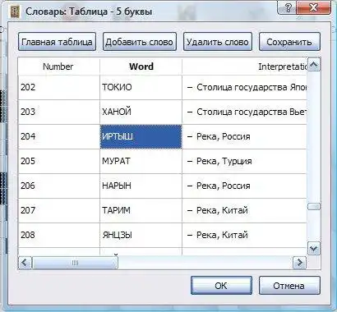Click horizontal scrollbar left arrow
Viewport: 337px width, 312px height.
click(x=25, y=263)
